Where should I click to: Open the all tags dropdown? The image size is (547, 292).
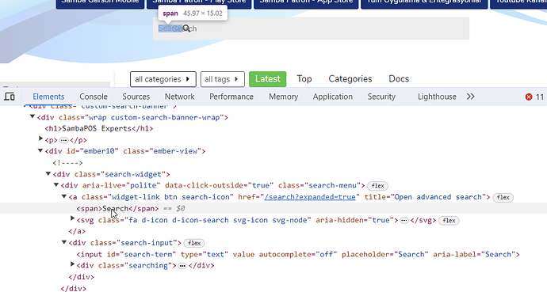tap(223, 79)
